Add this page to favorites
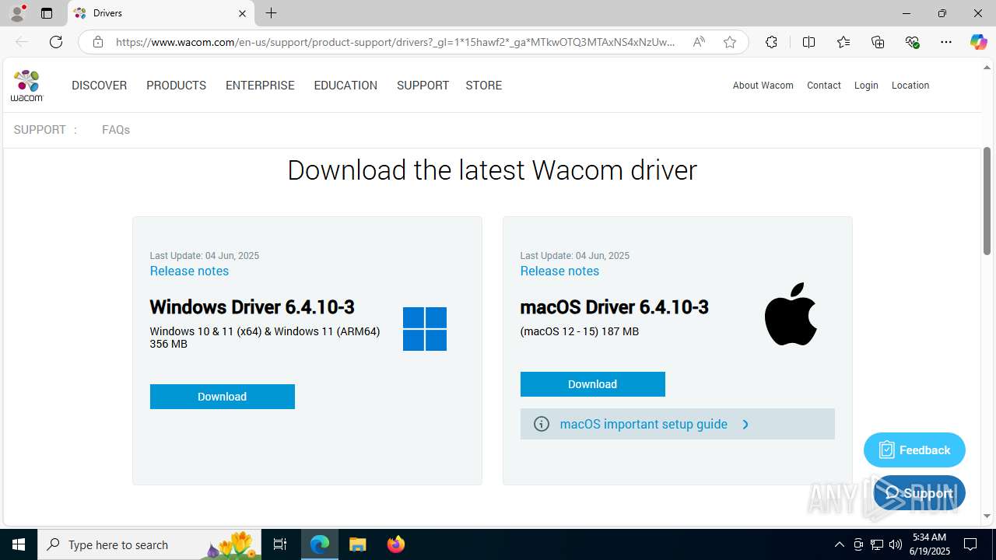 729,42
